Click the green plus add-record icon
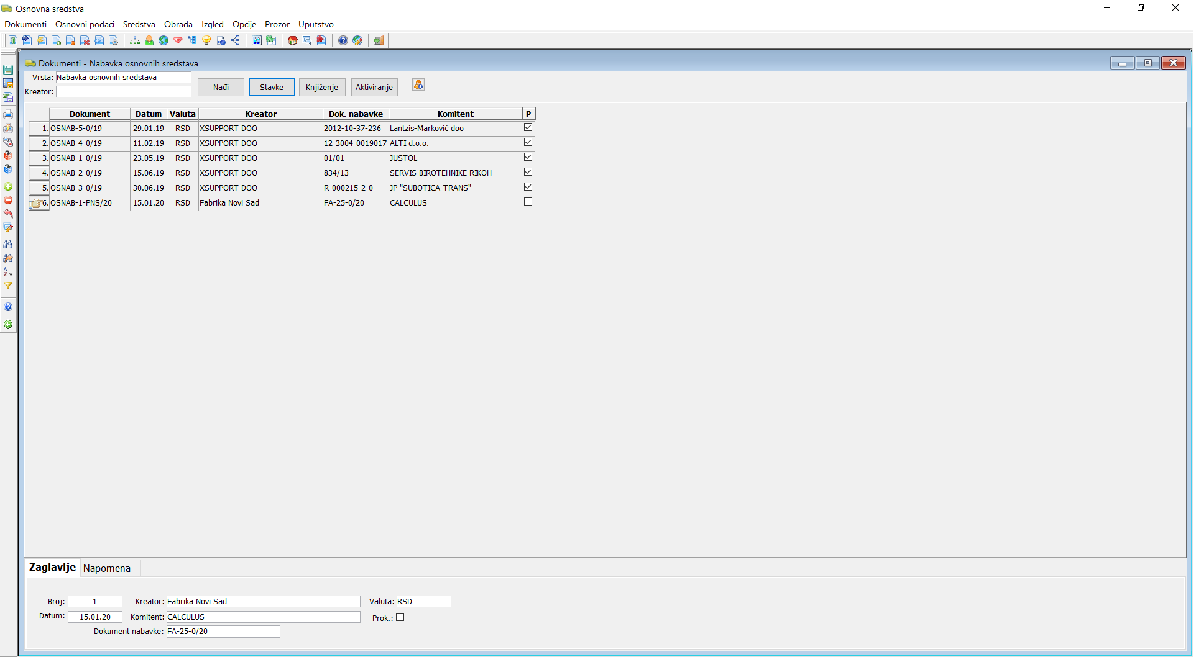Image resolution: width=1193 pixels, height=657 pixels. click(x=8, y=187)
